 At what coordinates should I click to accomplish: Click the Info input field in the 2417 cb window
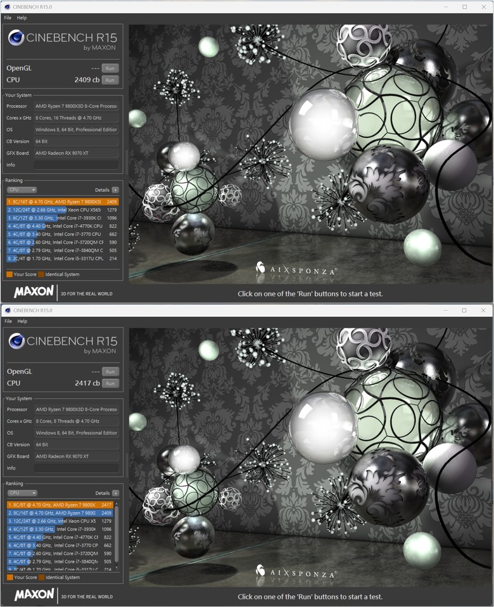pos(76,468)
